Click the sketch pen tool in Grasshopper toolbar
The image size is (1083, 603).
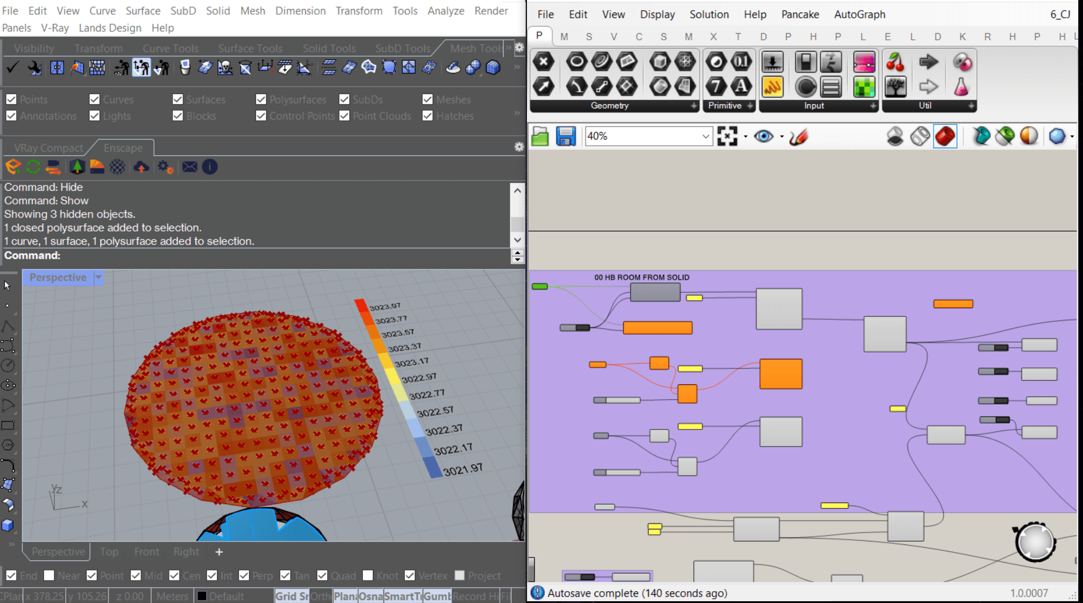click(798, 136)
